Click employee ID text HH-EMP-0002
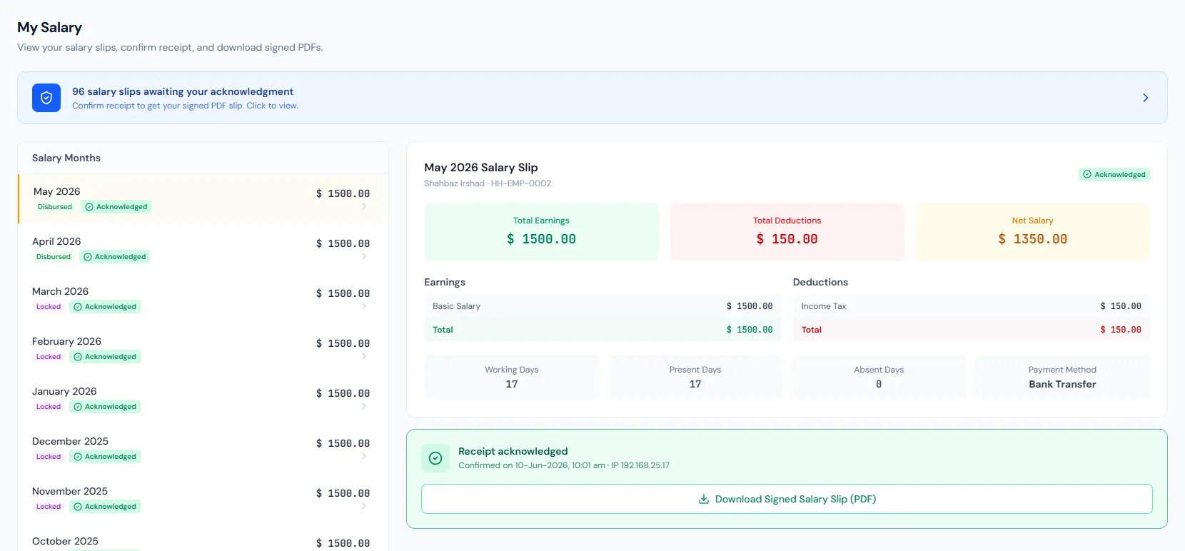 coord(521,183)
